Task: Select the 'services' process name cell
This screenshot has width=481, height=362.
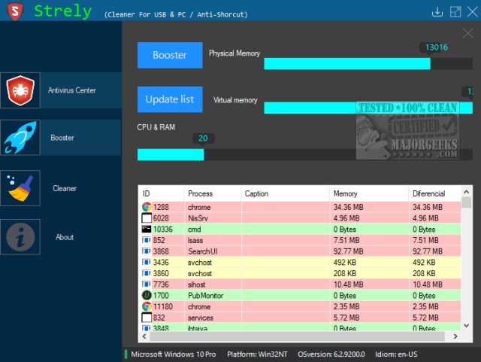Action: click(201, 318)
